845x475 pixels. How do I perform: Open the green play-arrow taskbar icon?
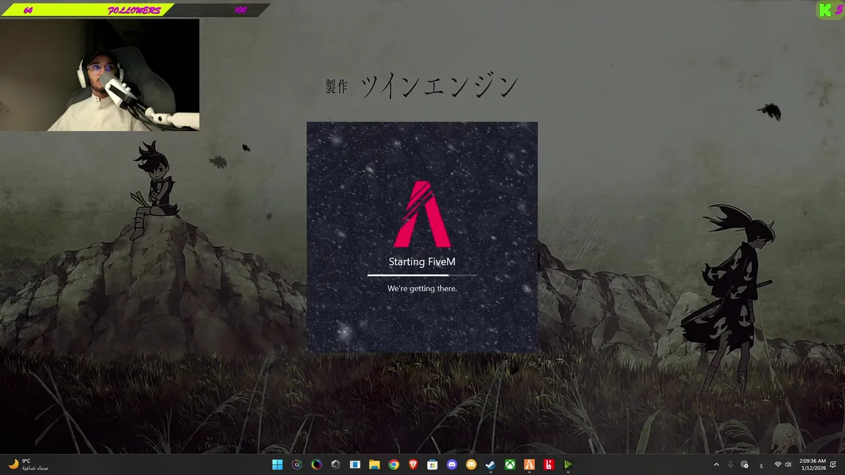click(568, 464)
